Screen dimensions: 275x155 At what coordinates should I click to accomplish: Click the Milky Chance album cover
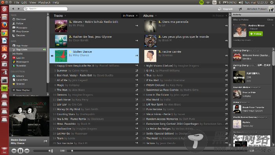click(29, 116)
